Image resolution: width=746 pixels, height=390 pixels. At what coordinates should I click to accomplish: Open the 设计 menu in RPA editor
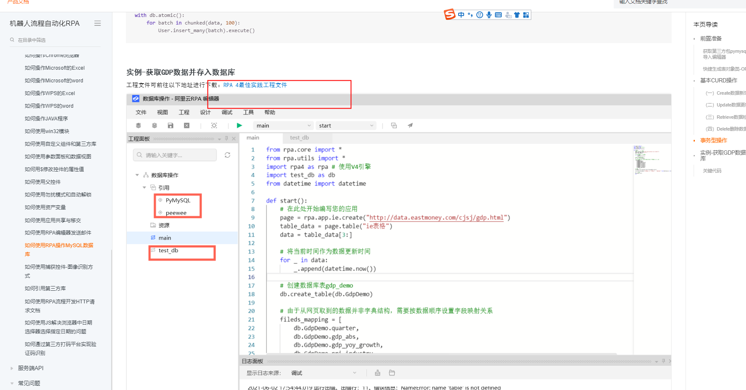pyautogui.click(x=205, y=112)
